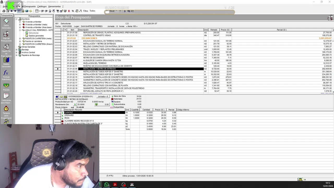Click the Metrado column header

click(214, 30)
